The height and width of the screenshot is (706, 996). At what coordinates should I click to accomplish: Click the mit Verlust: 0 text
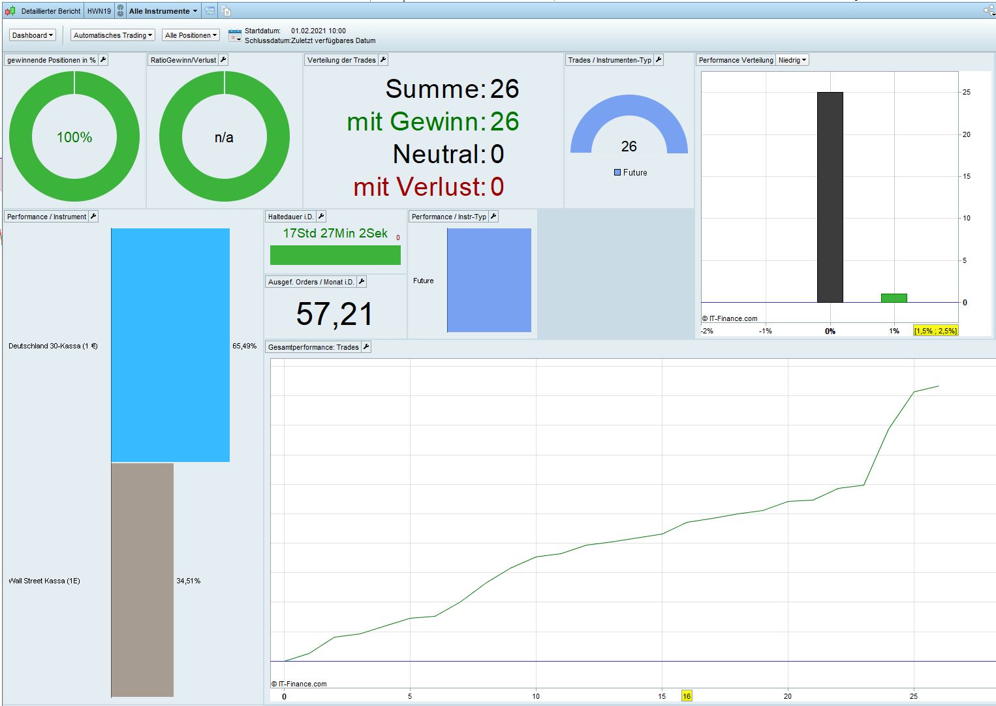click(x=429, y=187)
